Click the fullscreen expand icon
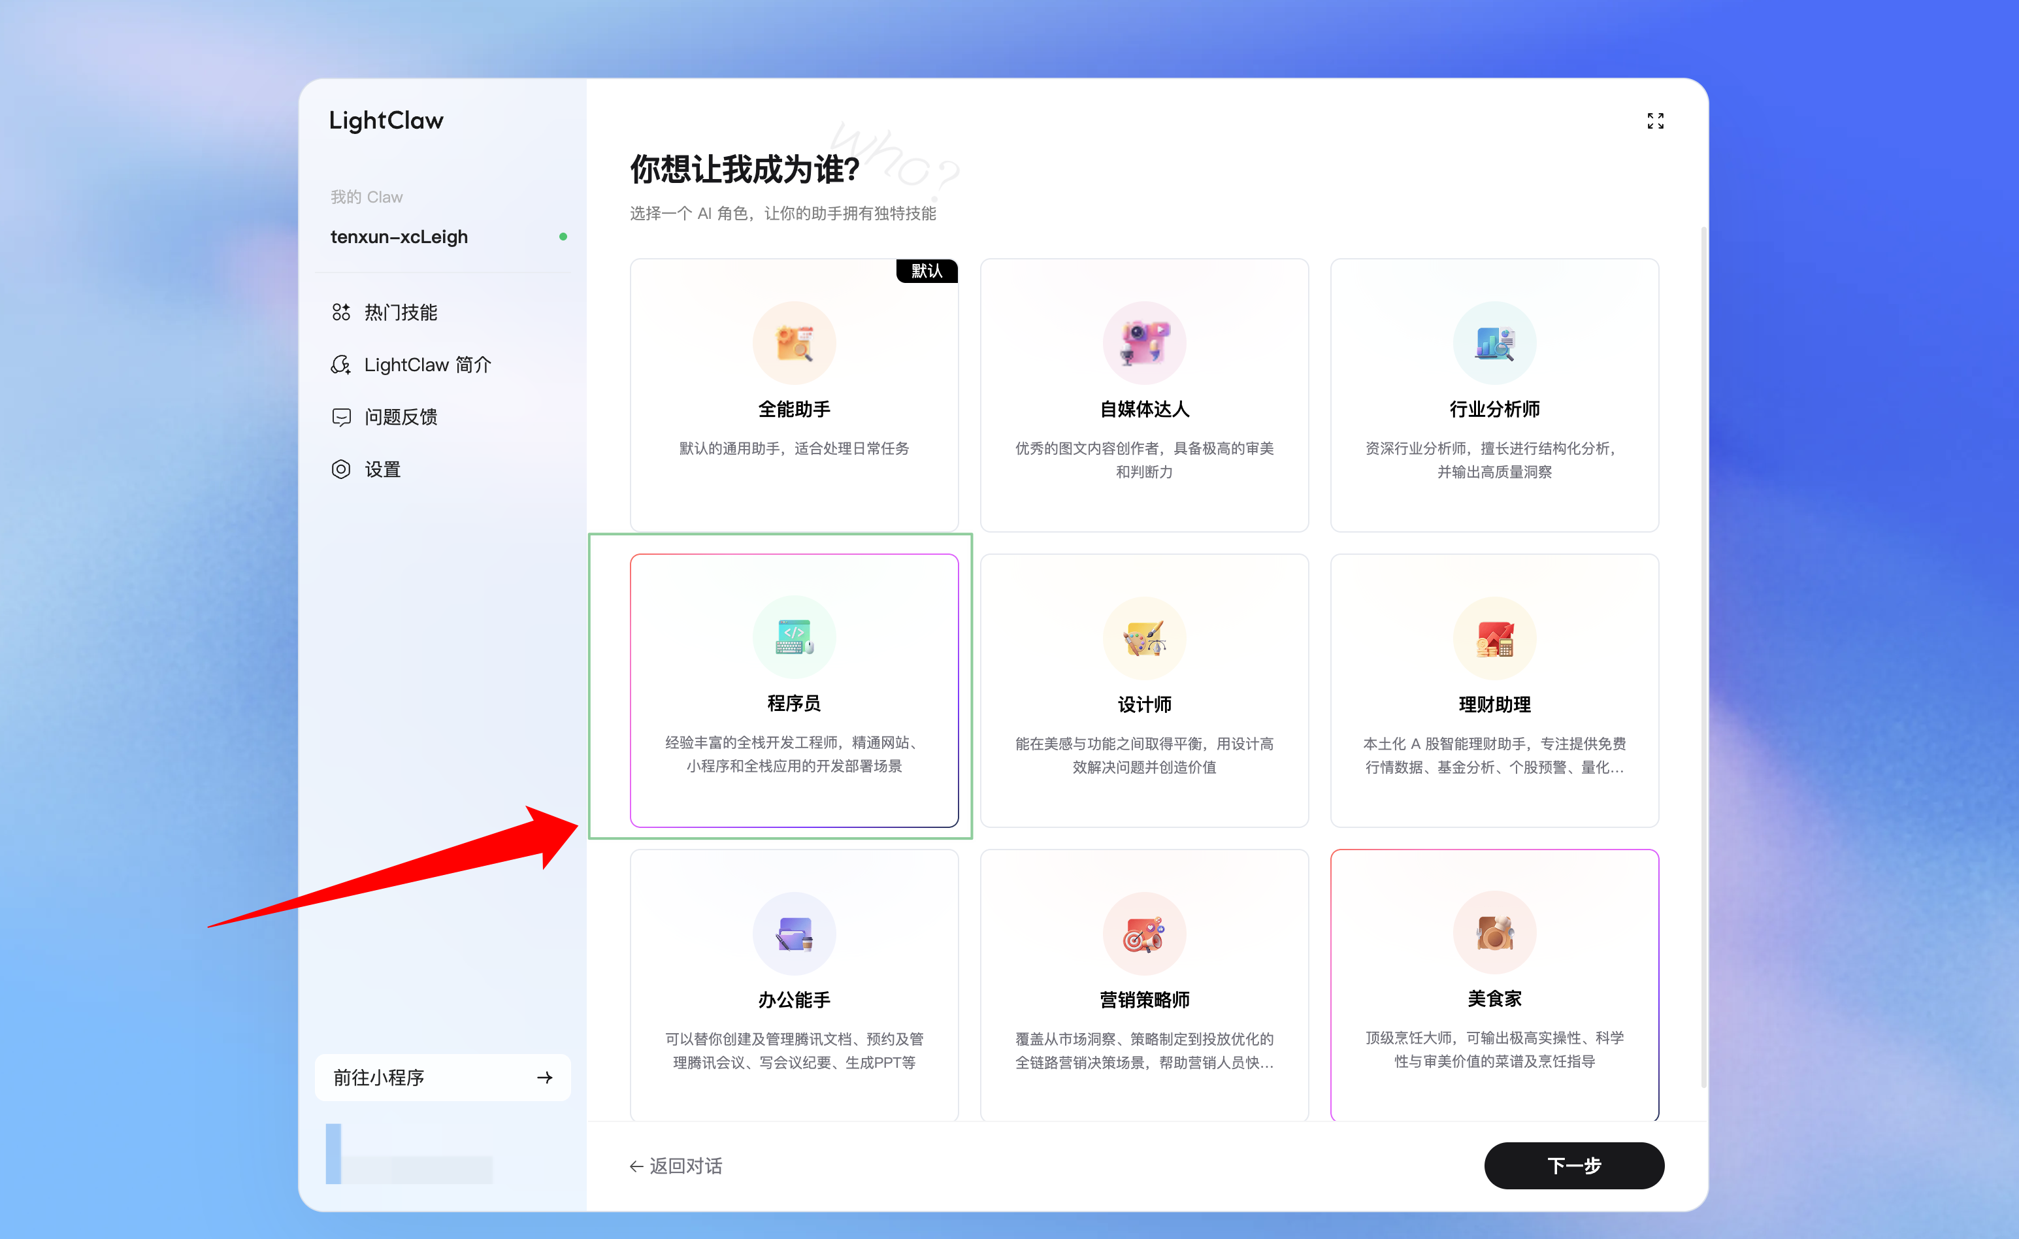 [x=1655, y=122]
